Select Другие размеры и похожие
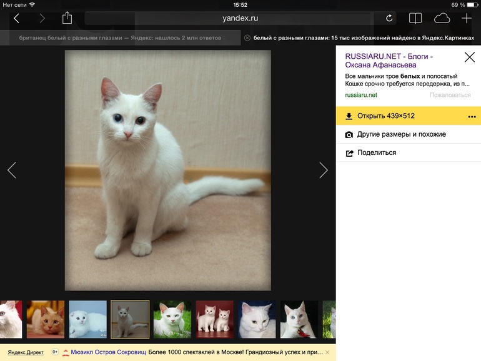The height and width of the screenshot is (361, 481). pos(401,134)
